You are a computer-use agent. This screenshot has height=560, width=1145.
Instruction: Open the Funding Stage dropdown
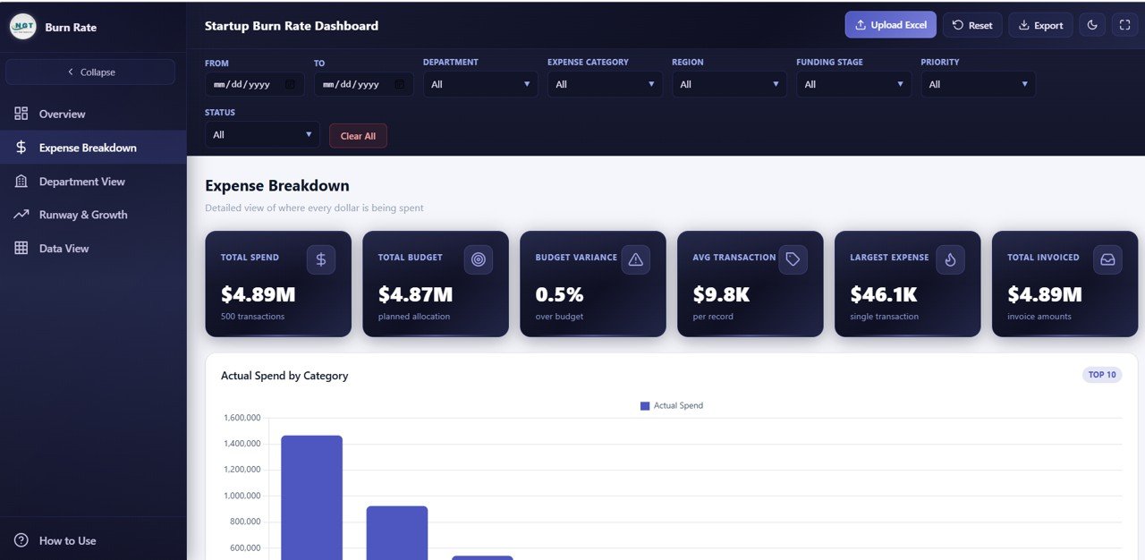click(852, 84)
